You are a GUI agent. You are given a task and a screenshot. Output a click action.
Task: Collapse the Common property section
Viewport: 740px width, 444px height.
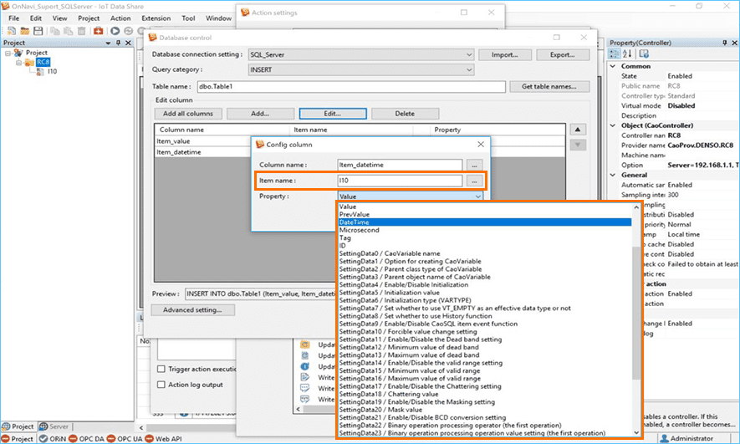click(614, 66)
